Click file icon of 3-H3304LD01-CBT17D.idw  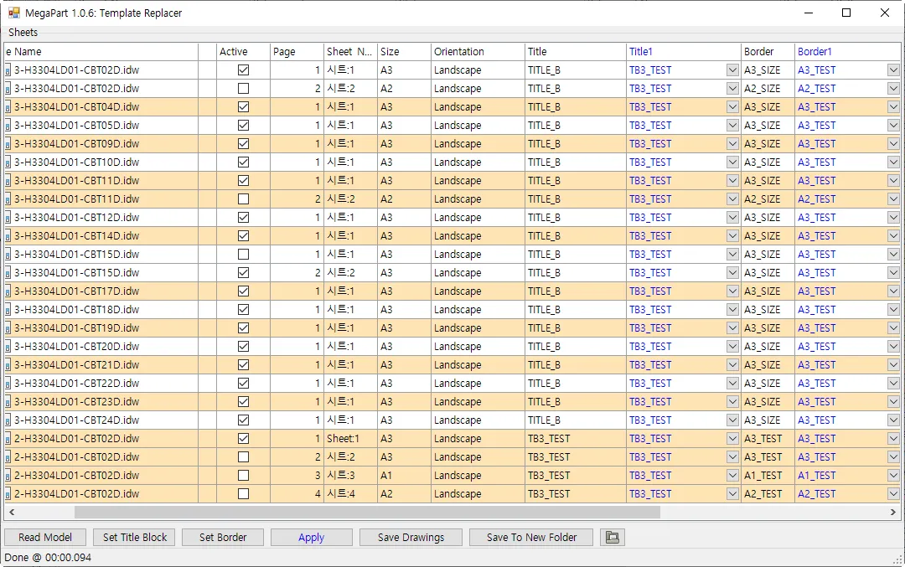coord(8,291)
